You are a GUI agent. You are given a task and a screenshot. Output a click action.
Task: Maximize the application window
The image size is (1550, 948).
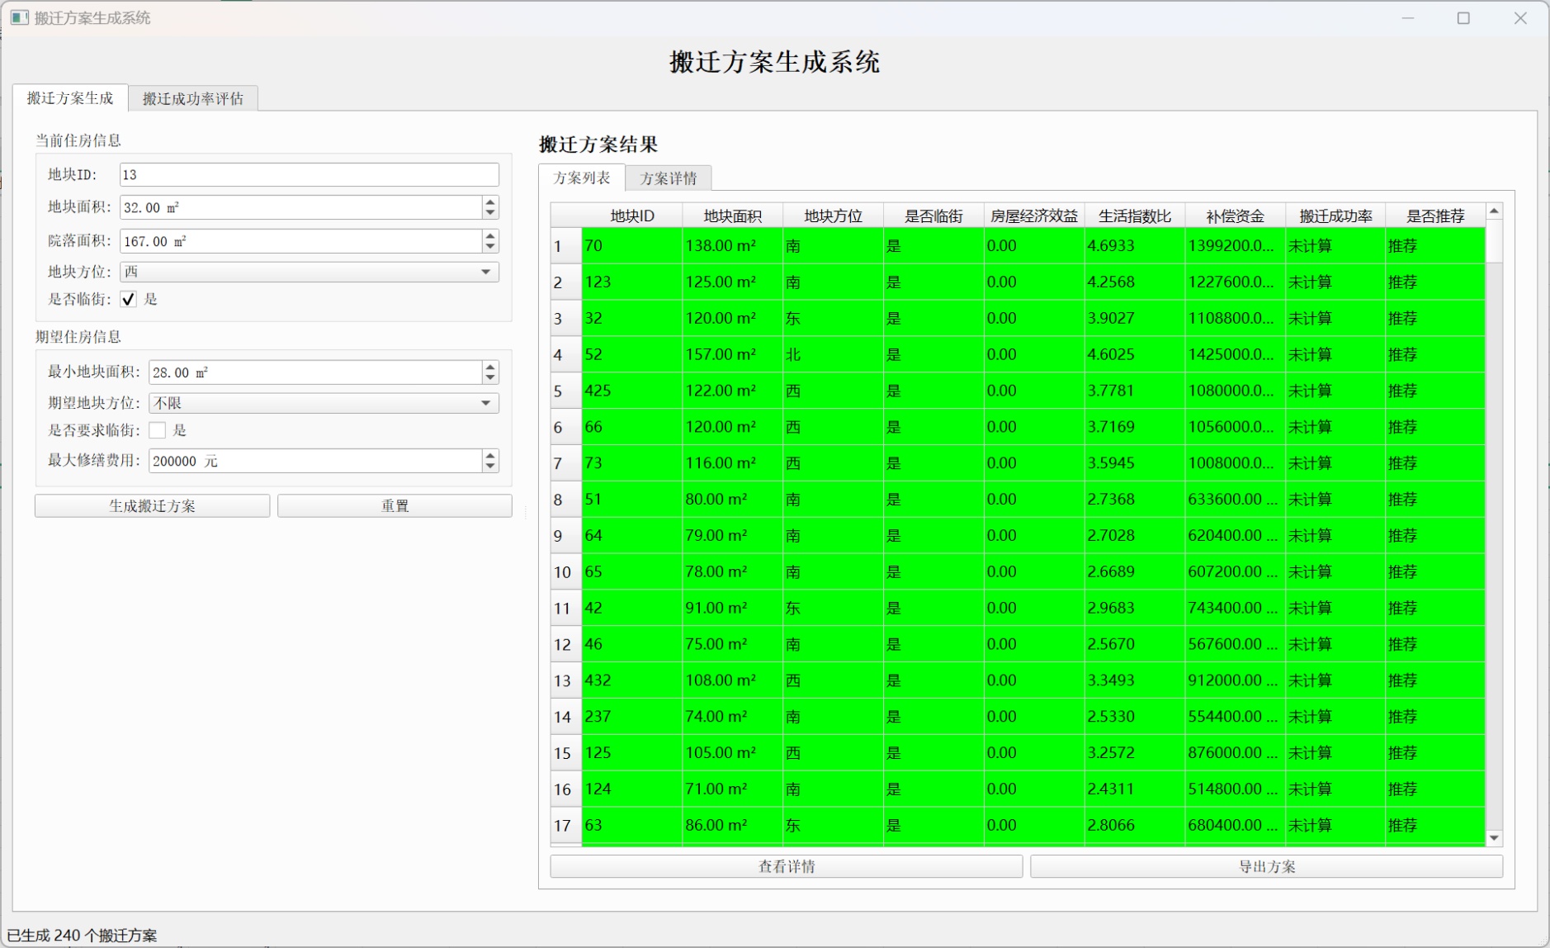pos(1463,18)
